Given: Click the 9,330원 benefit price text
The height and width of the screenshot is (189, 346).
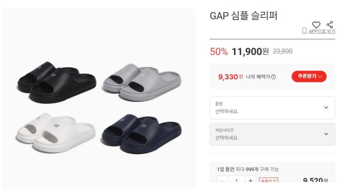Looking at the screenshot, I should pos(230,77).
